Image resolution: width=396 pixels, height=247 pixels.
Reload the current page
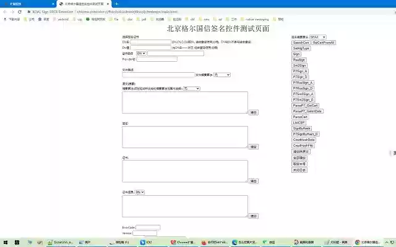click(20, 12)
